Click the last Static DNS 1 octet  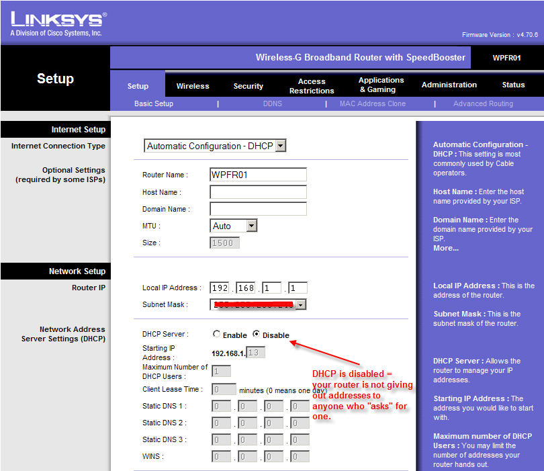pyautogui.click(x=300, y=406)
